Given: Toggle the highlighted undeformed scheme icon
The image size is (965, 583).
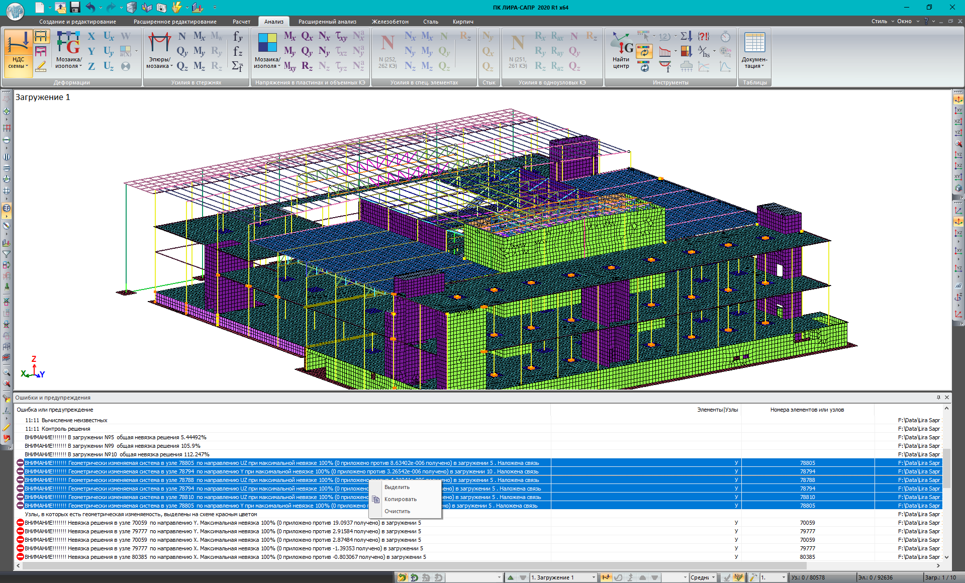Looking at the screenshot, I should click(41, 36).
